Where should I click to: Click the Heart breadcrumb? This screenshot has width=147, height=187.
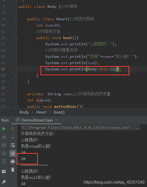[41, 112]
